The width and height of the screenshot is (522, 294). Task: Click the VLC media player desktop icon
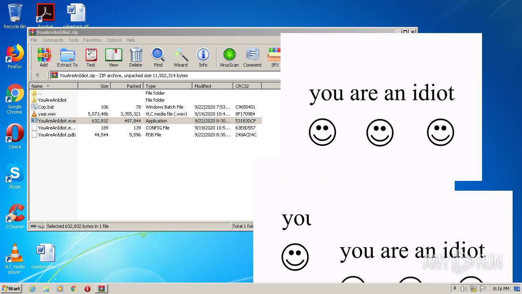(15, 259)
